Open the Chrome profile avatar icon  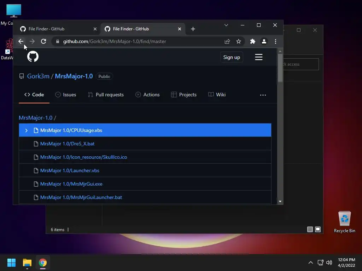click(x=264, y=41)
